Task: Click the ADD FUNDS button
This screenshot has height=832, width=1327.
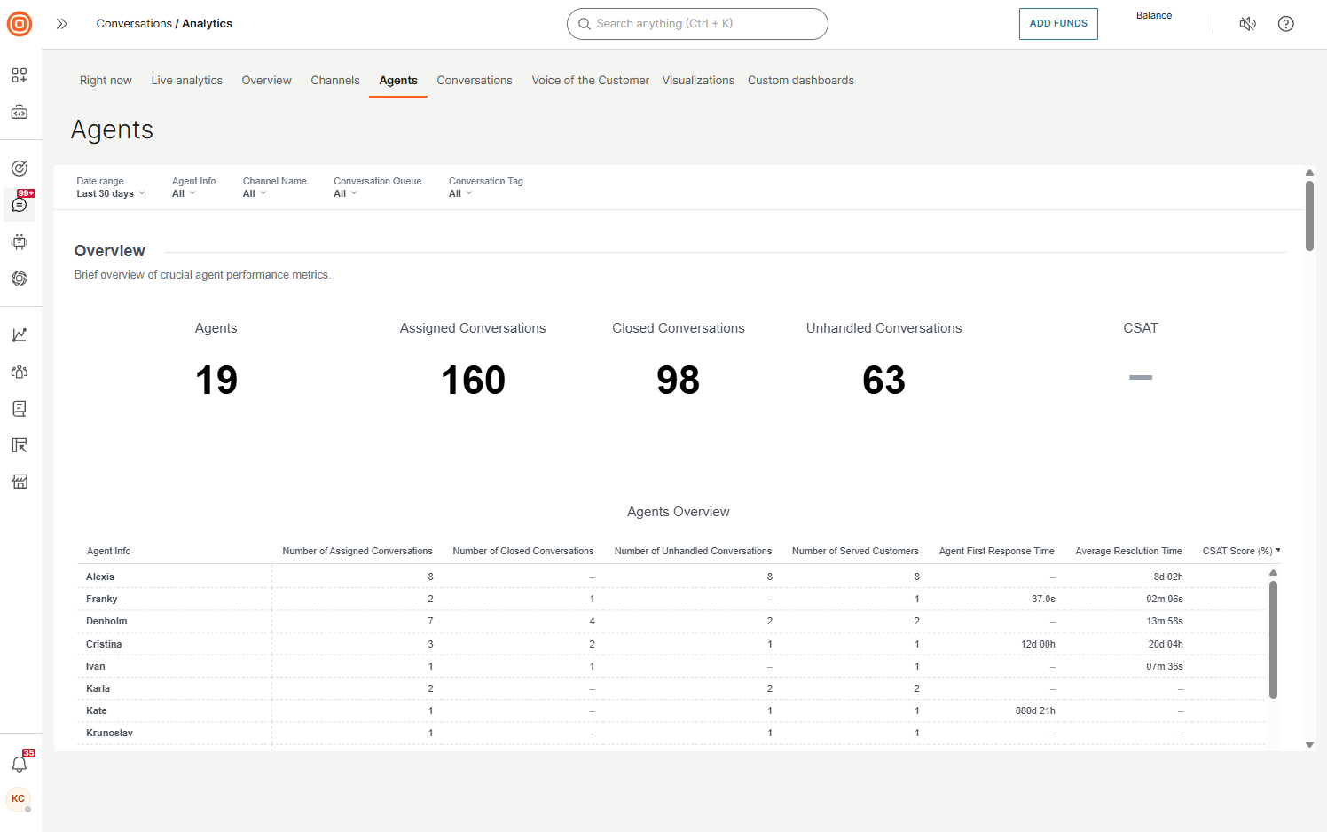Action: [x=1058, y=24]
